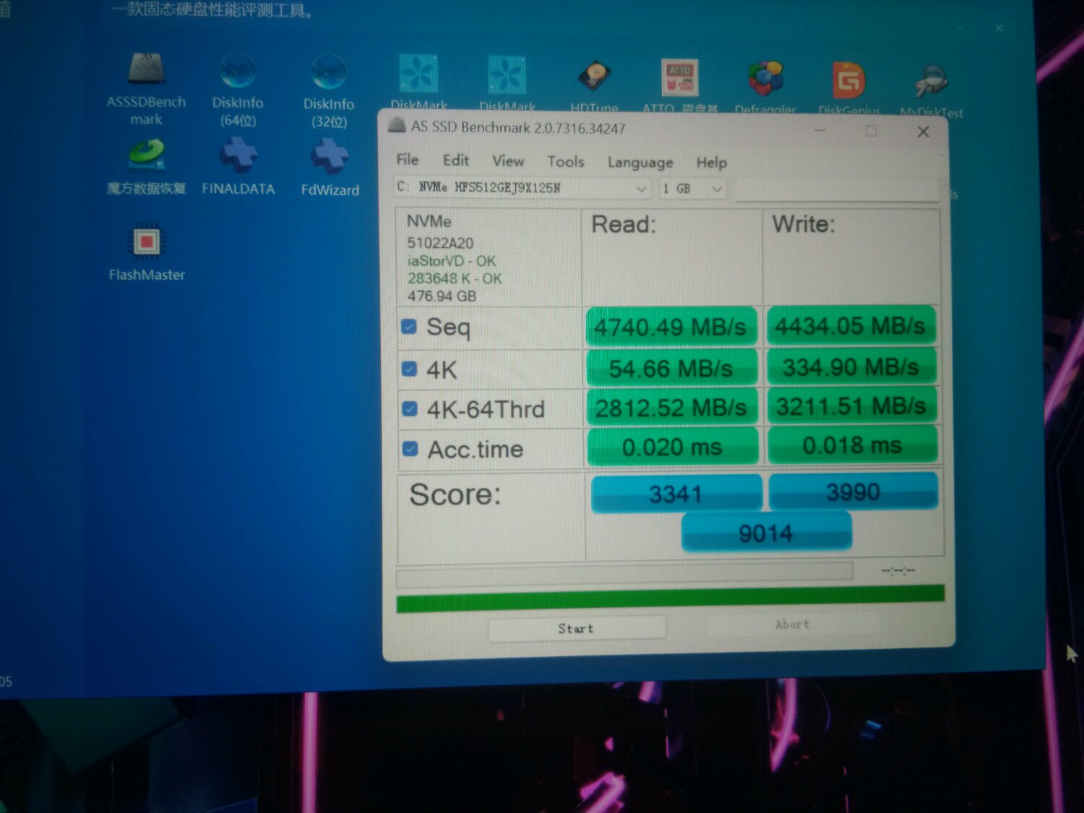
Task: Click the Start benchmark button
Action: [577, 628]
